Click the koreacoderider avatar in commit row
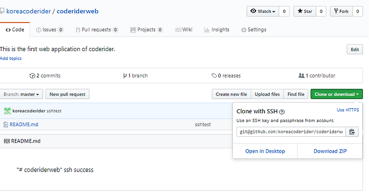 point(7,111)
